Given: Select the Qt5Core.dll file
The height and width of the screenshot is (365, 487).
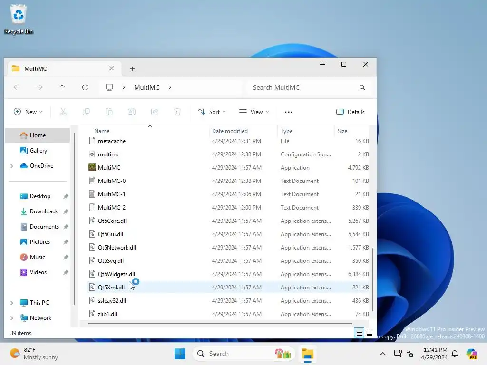Looking at the screenshot, I should click(228, 221).
